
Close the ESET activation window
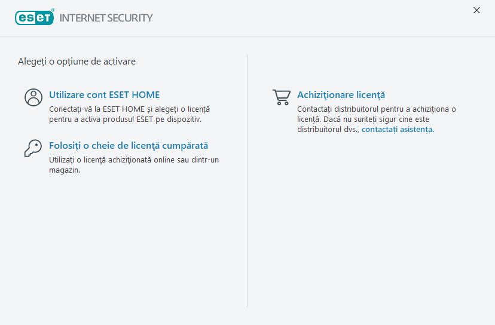click(476, 10)
